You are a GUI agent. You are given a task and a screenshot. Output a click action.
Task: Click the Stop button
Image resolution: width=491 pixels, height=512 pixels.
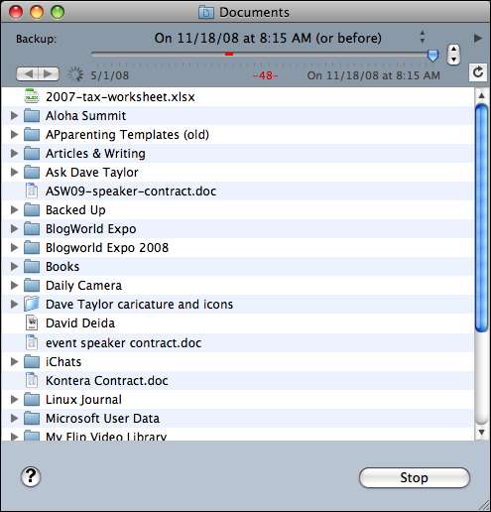point(415,477)
